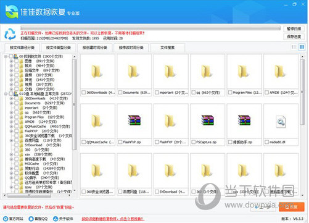309x223 pixels.
Task: Check the FlashFXP.zip thumbnail checkbox
Action: pos(120,142)
